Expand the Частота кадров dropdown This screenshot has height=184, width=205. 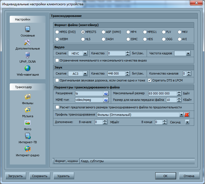pyautogui.click(x=188, y=53)
